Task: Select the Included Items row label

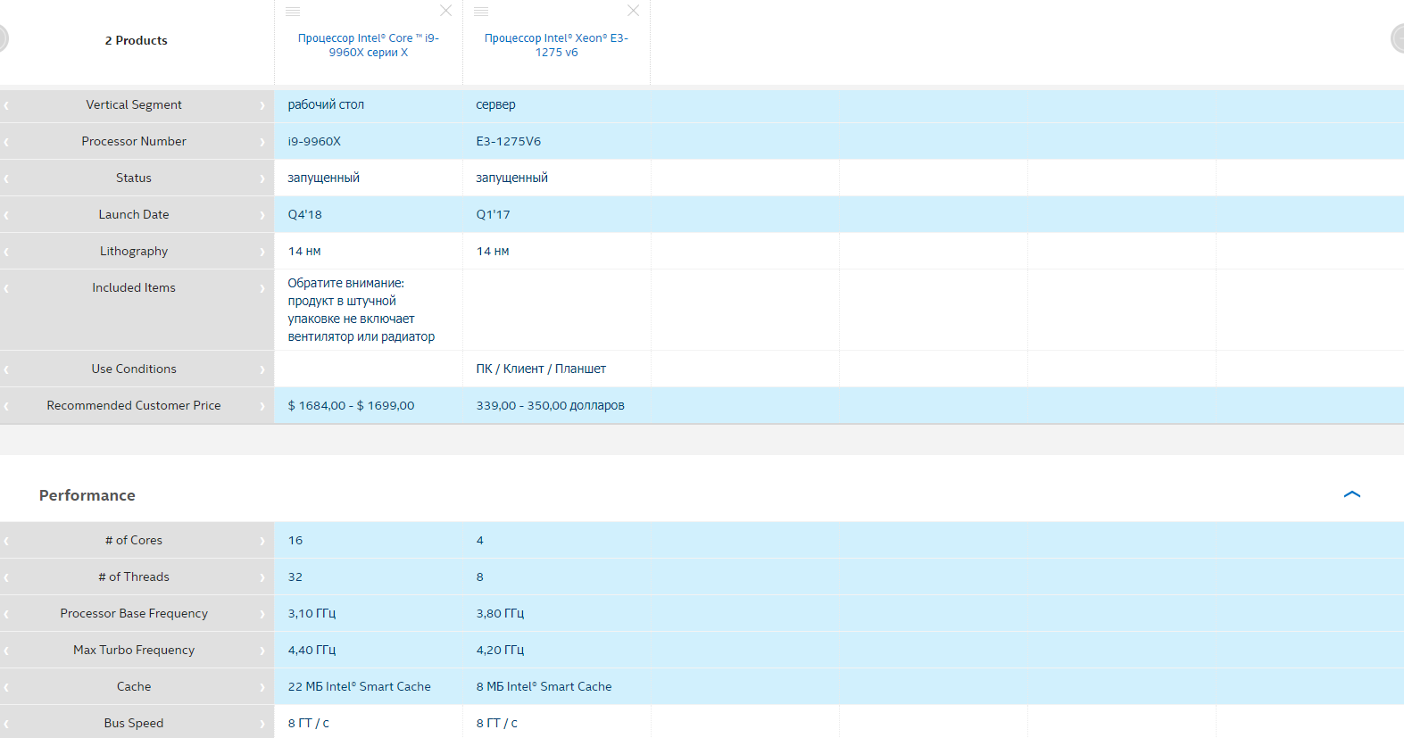Action: (134, 287)
